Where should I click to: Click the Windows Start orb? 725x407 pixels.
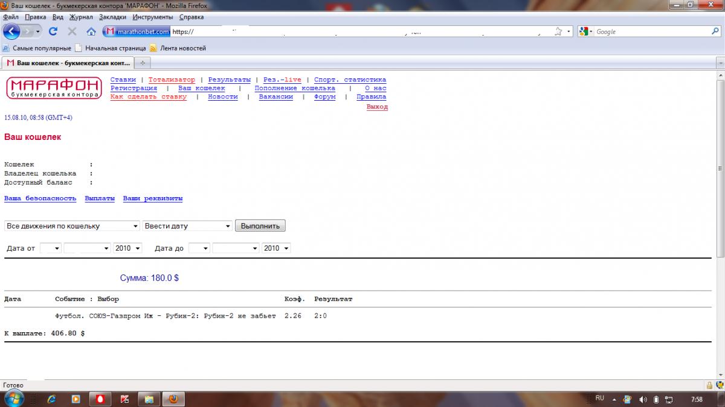[13, 398]
